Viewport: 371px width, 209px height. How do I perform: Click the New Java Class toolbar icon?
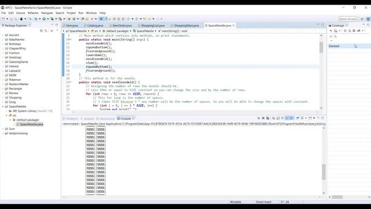point(74,19)
